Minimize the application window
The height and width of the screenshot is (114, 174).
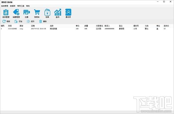[x=158, y=2]
